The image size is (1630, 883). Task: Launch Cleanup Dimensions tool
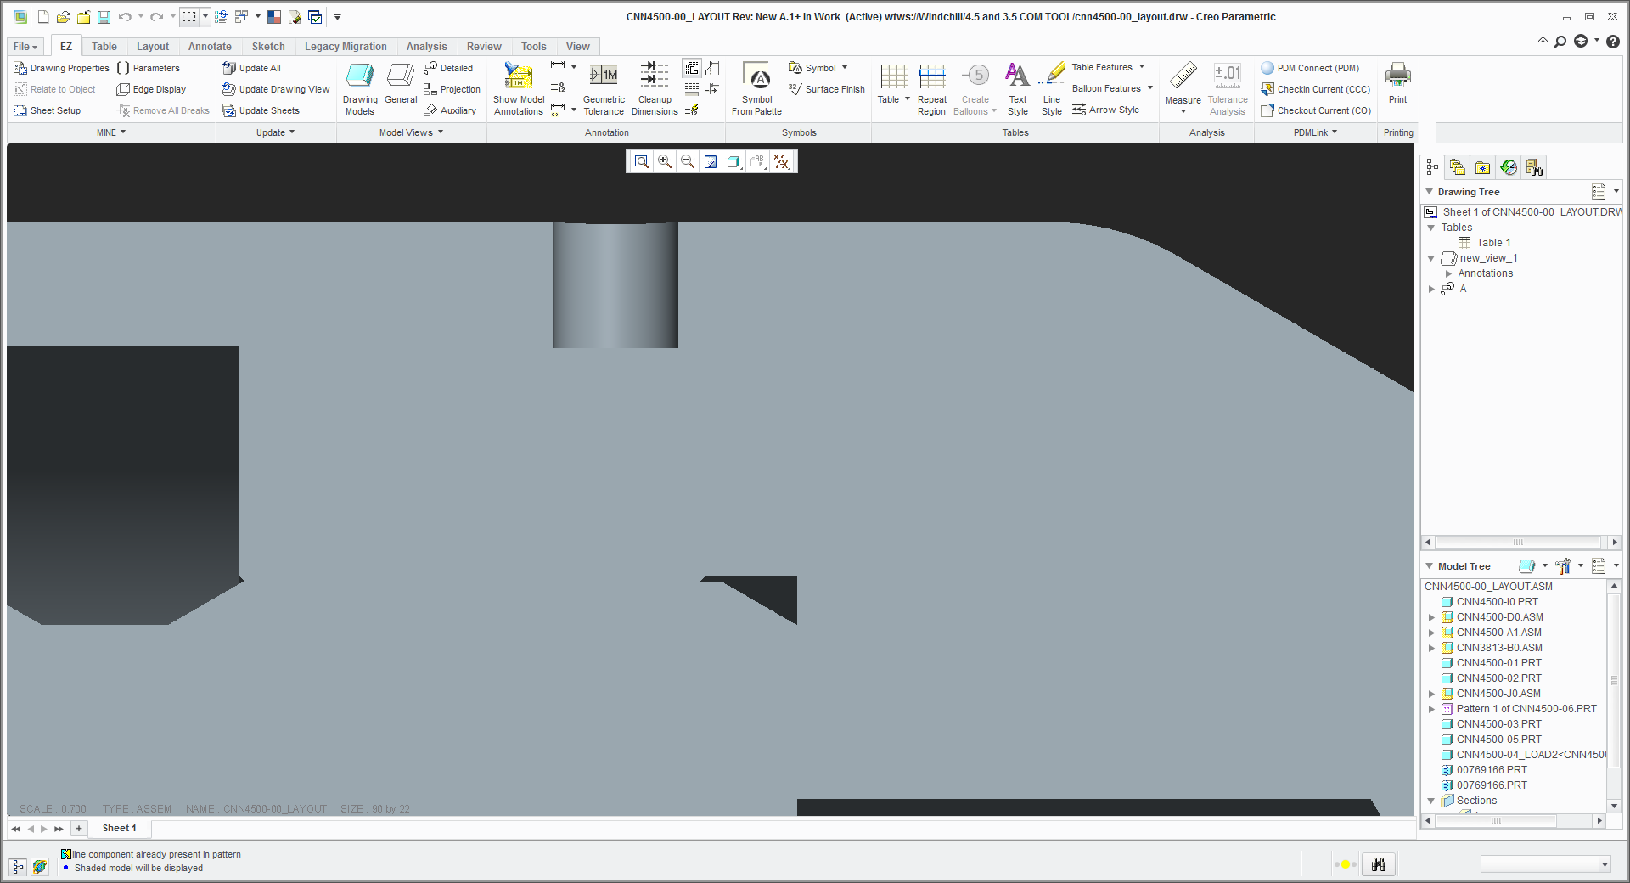(x=655, y=87)
